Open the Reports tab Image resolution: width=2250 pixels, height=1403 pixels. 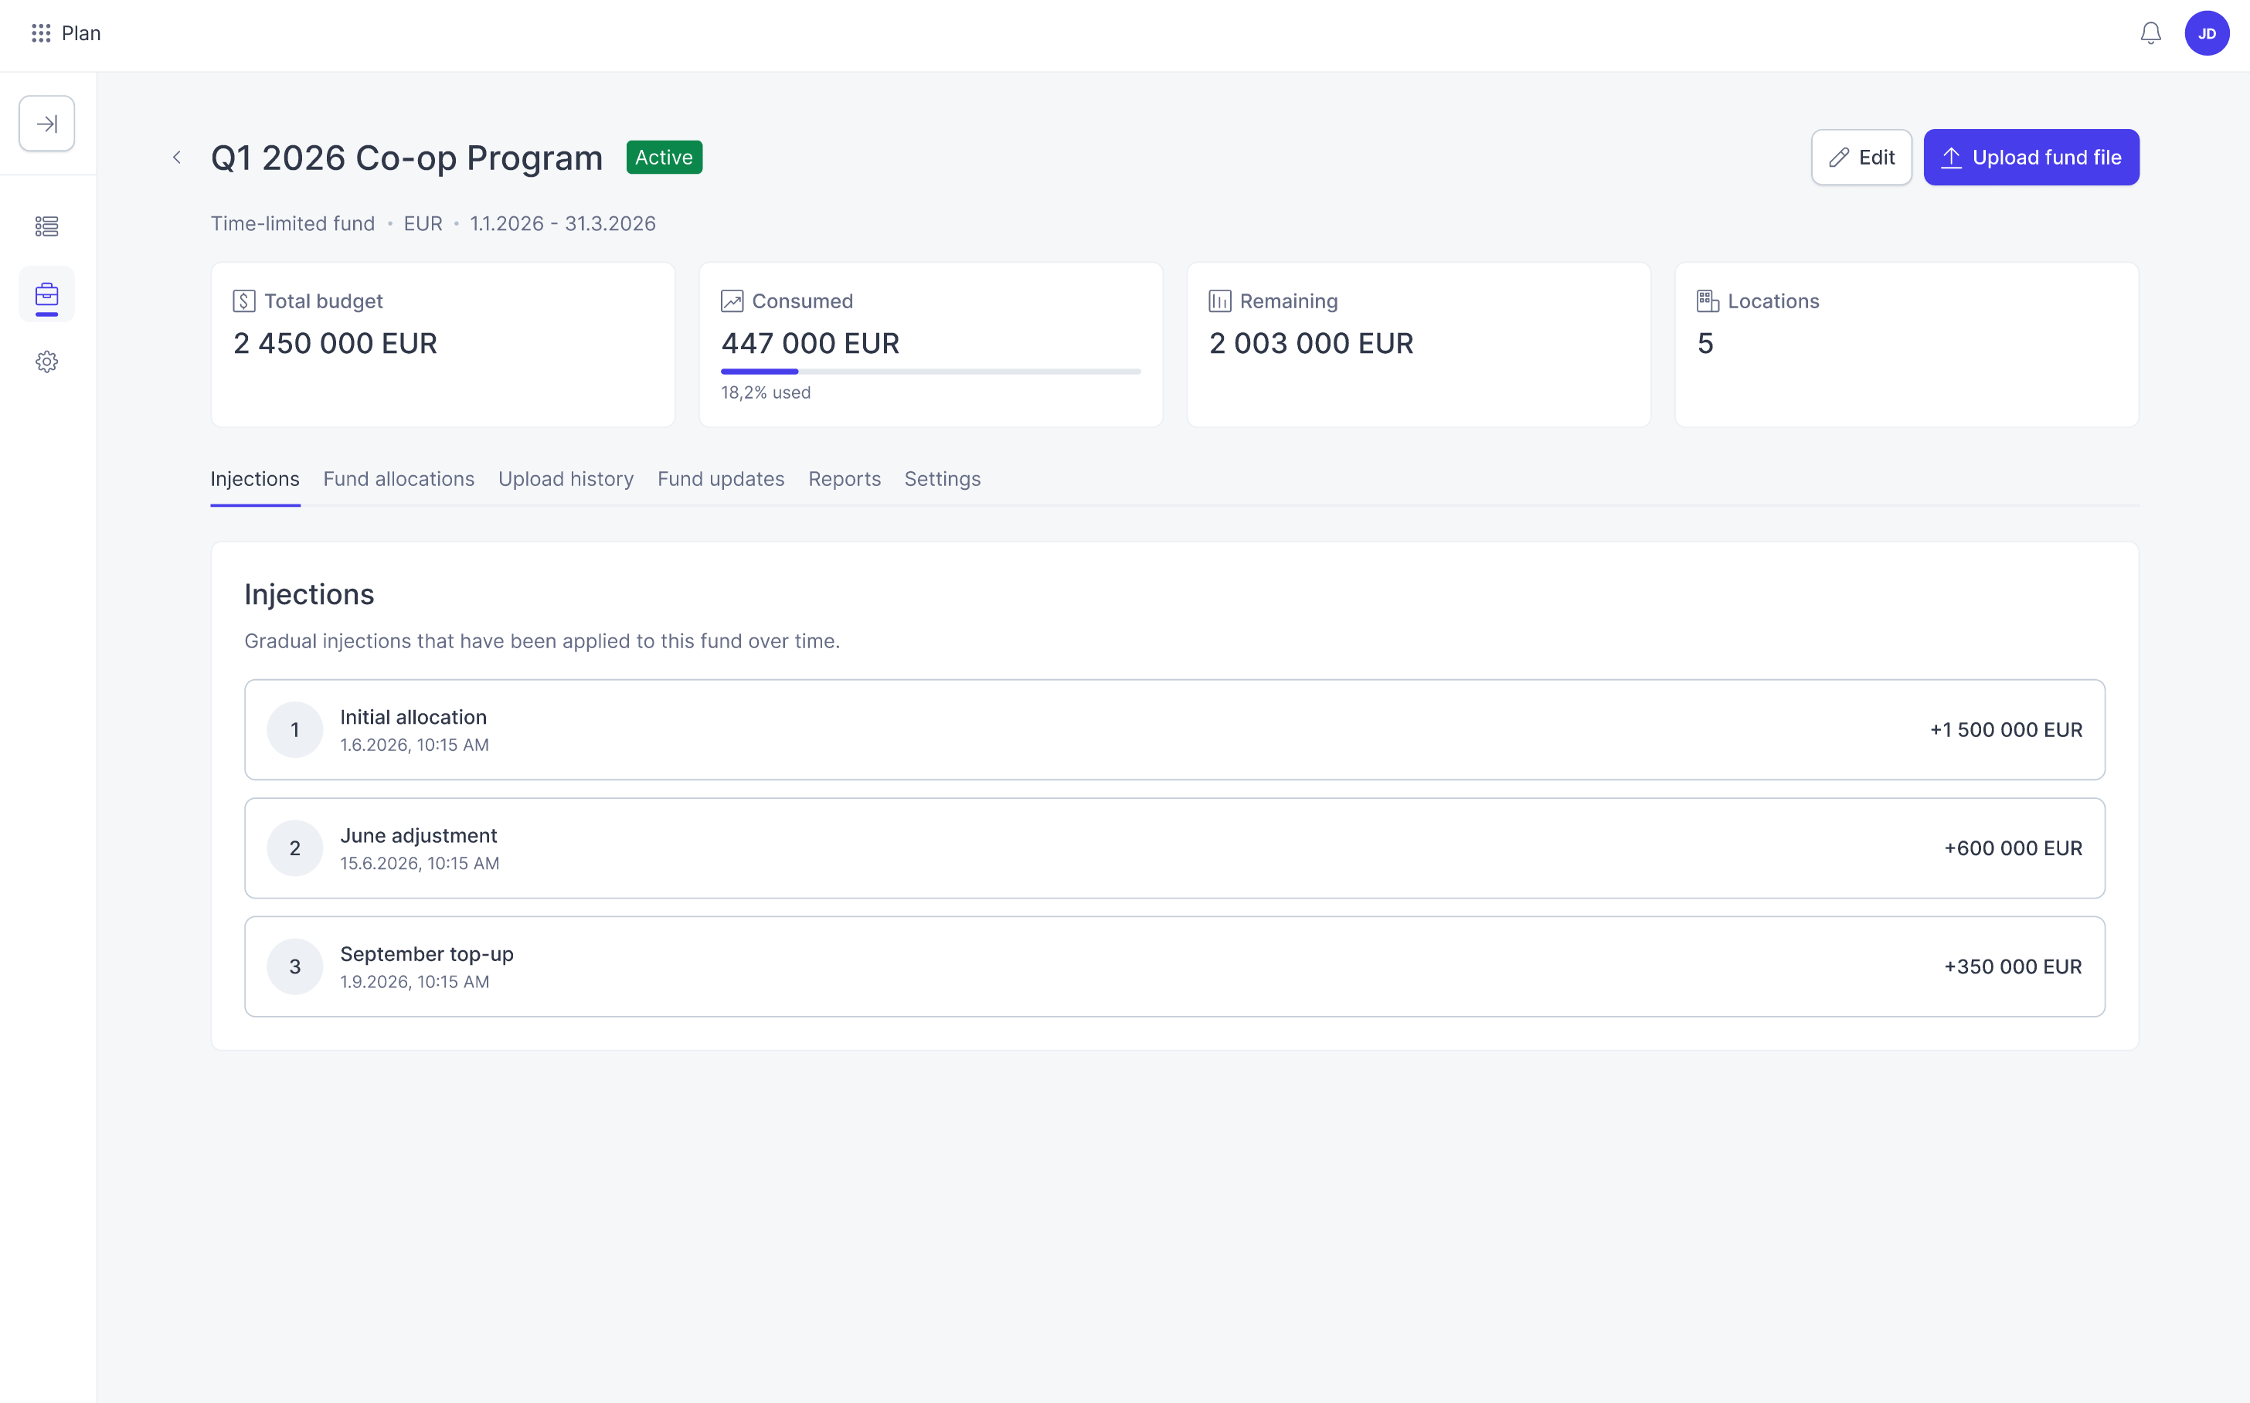845,479
